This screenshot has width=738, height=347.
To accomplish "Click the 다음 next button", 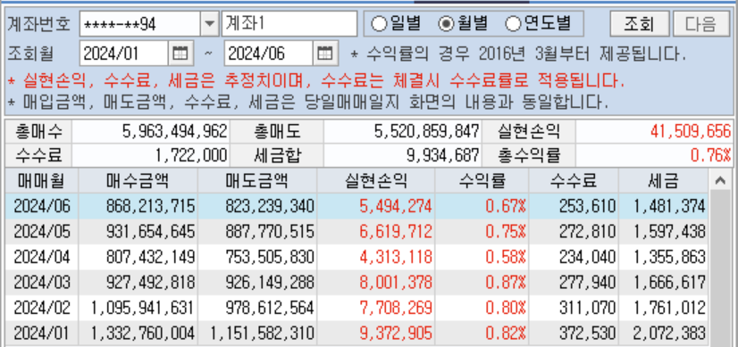I will [700, 23].
